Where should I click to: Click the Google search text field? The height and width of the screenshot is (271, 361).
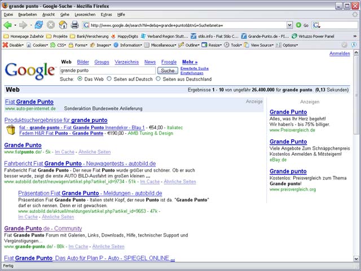tap(107, 71)
